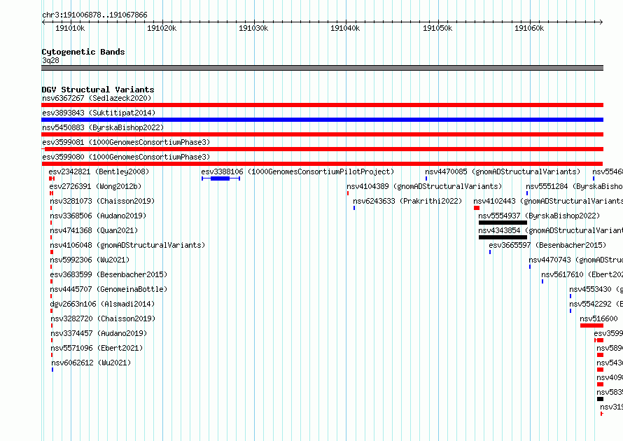Screen dimensions: 623x441
Task: Open nsv4470085 (gnomADStructuralVariants) variant
Action: pos(503,171)
